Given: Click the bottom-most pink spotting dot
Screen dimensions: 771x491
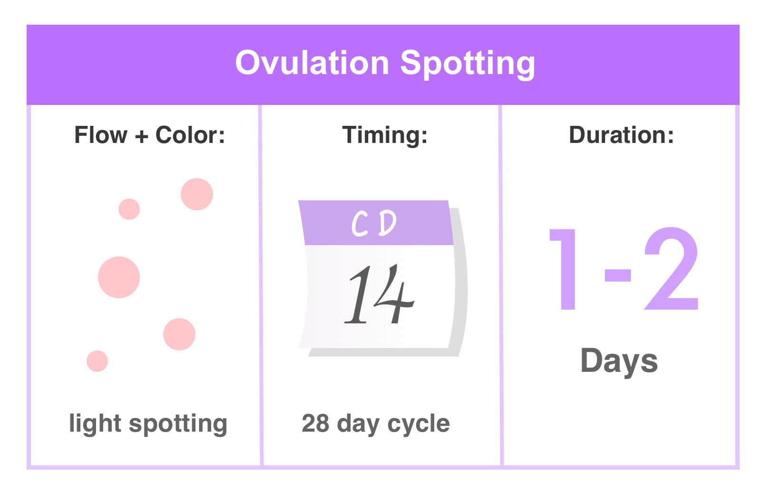Looking at the screenshot, I should pyautogui.click(x=98, y=361).
